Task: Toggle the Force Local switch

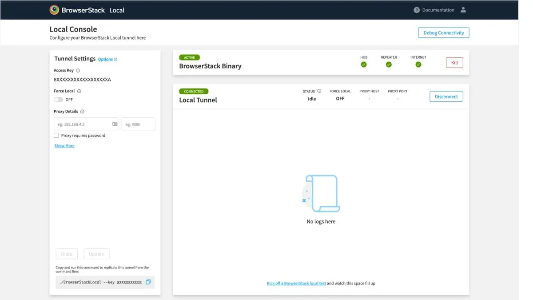Action: pyautogui.click(x=58, y=100)
